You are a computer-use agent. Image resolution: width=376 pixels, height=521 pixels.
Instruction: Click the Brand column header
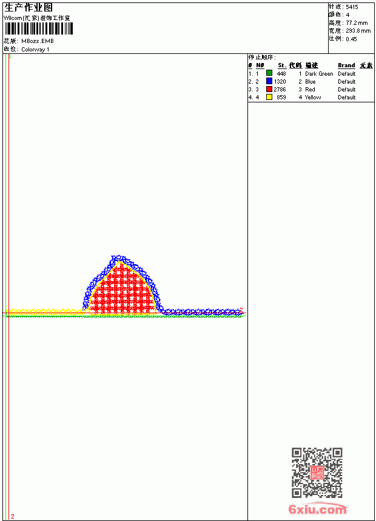(x=346, y=65)
